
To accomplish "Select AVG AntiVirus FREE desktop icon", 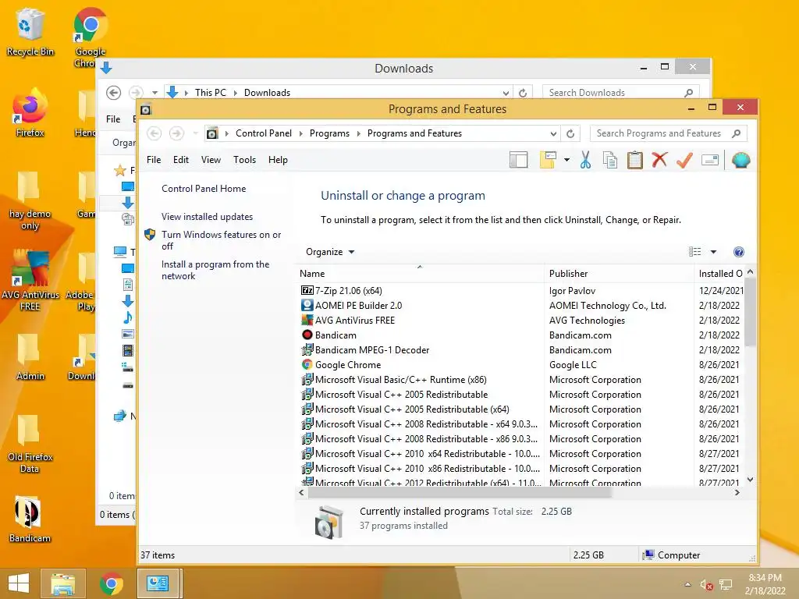I will pos(30,280).
